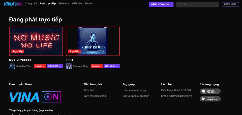Screen dimensions: 242x115
Task: Click the LIÊN MINH tag
Action: pyautogui.click(x=112, y=66)
